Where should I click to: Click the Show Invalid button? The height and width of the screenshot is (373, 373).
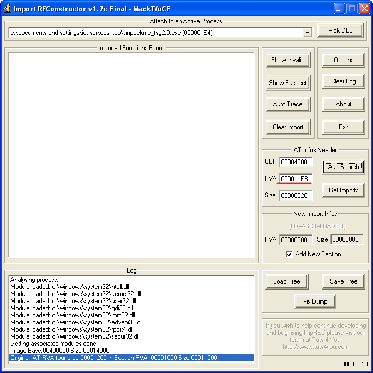(288, 60)
